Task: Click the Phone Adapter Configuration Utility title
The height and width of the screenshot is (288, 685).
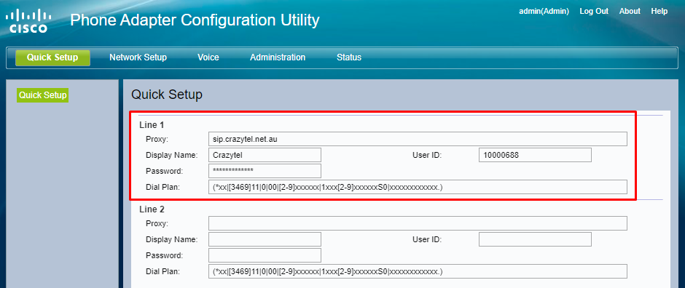Action: tap(195, 20)
